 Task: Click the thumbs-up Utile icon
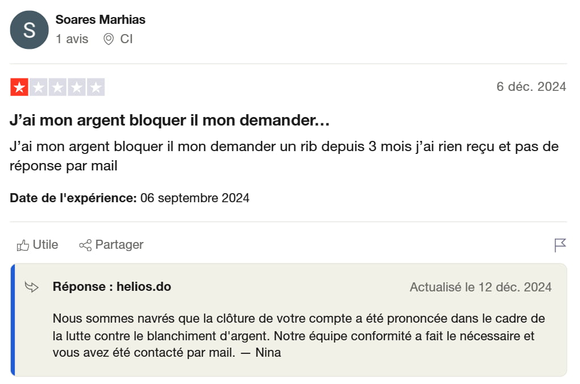[x=23, y=244]
